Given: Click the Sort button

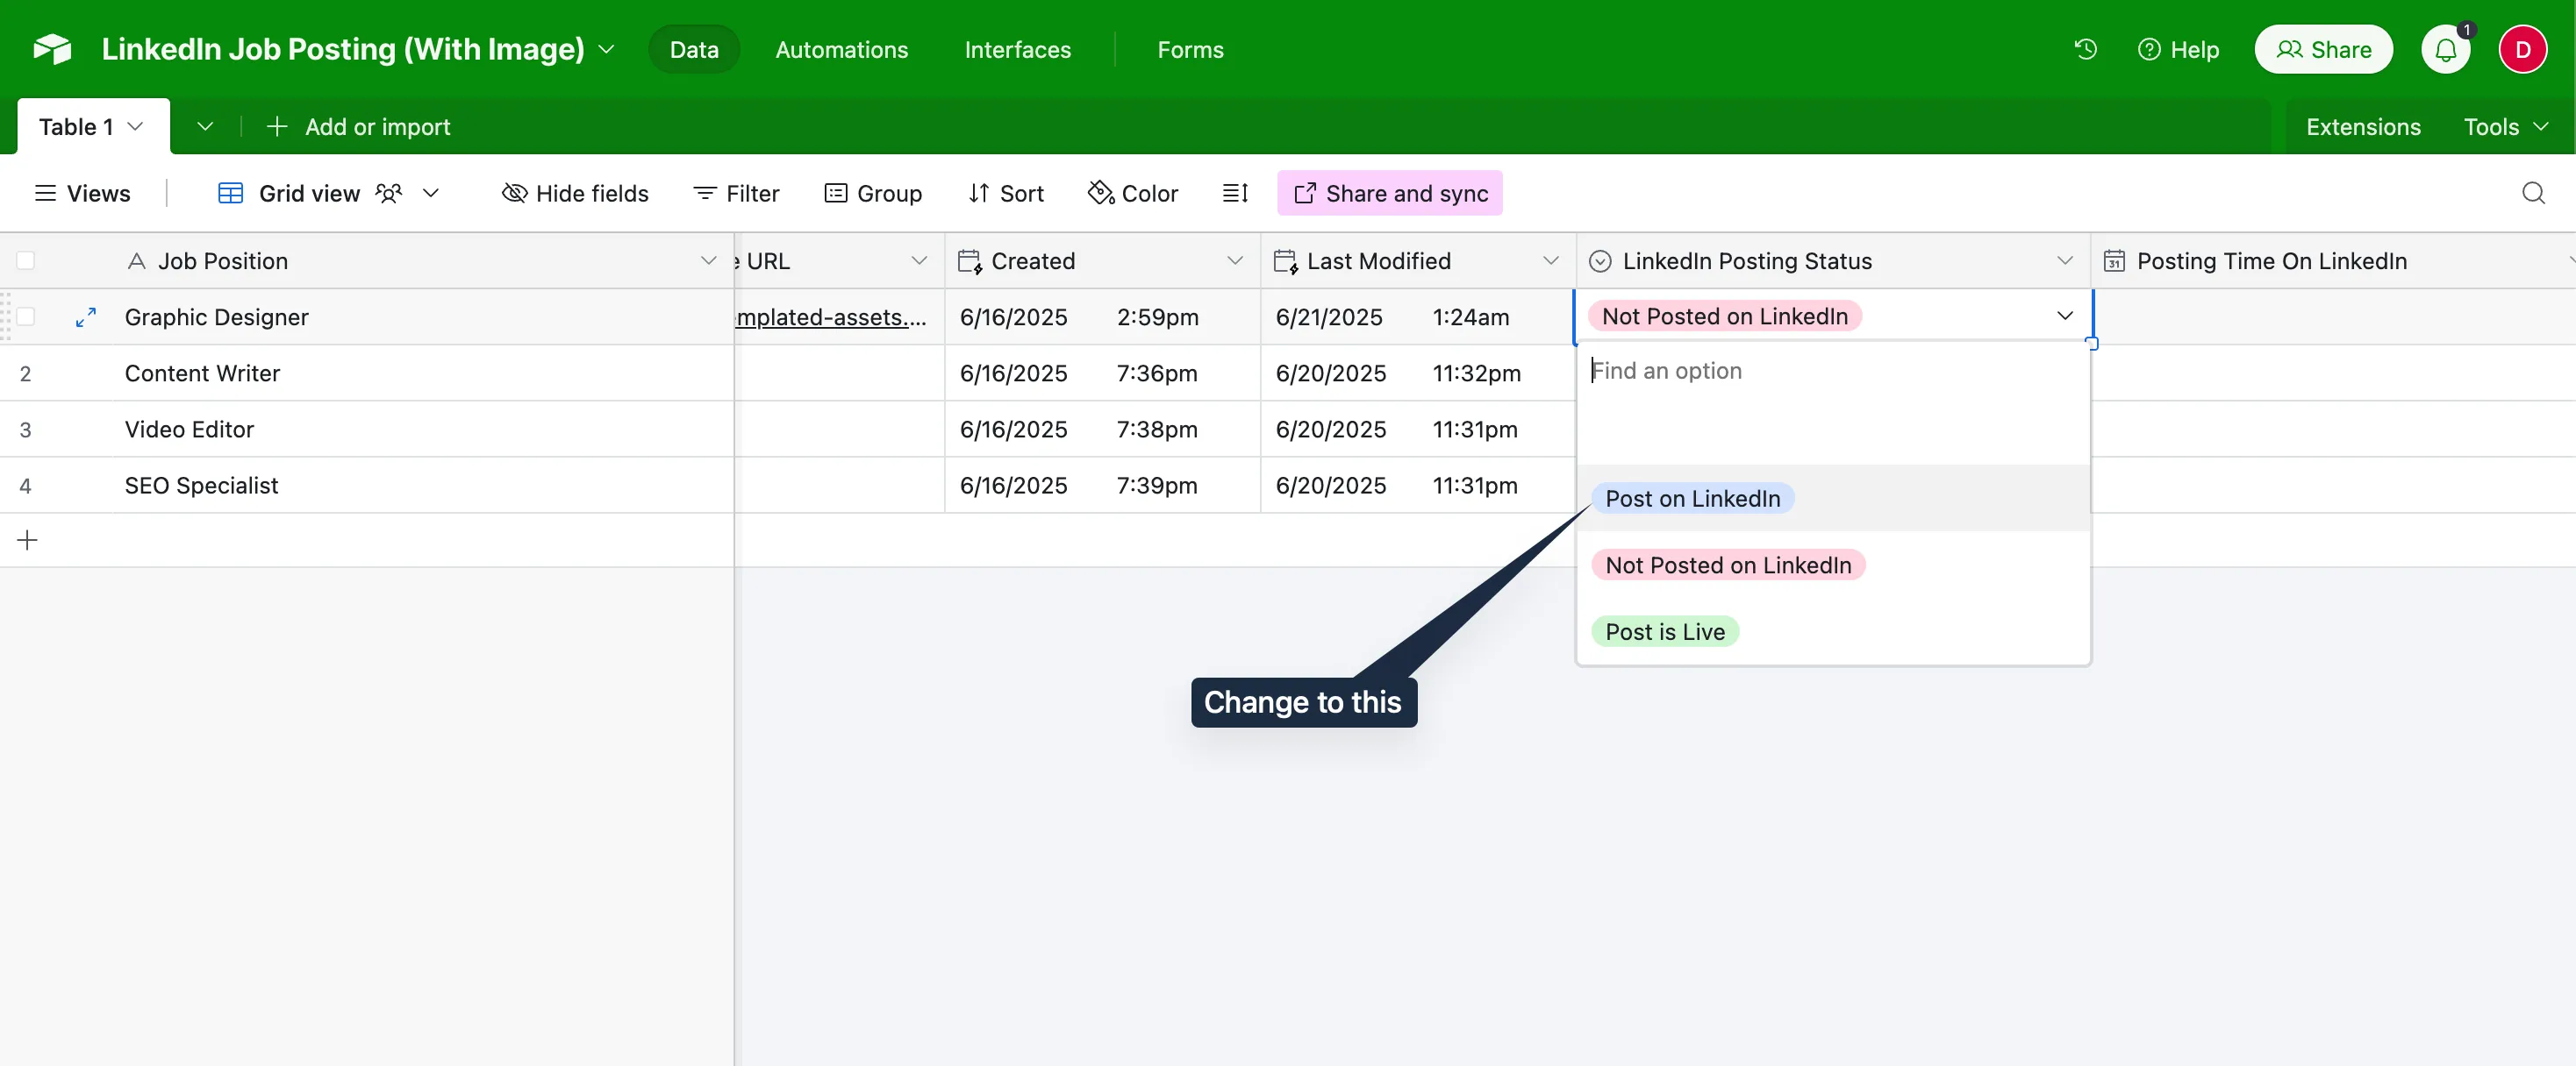Looking at the screenshot, I should click(x=1006, y=193).
